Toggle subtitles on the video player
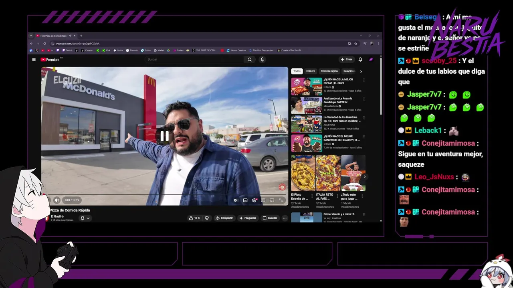Image resolution: width=513 pixels, height=288 pixels. [245, 200]
